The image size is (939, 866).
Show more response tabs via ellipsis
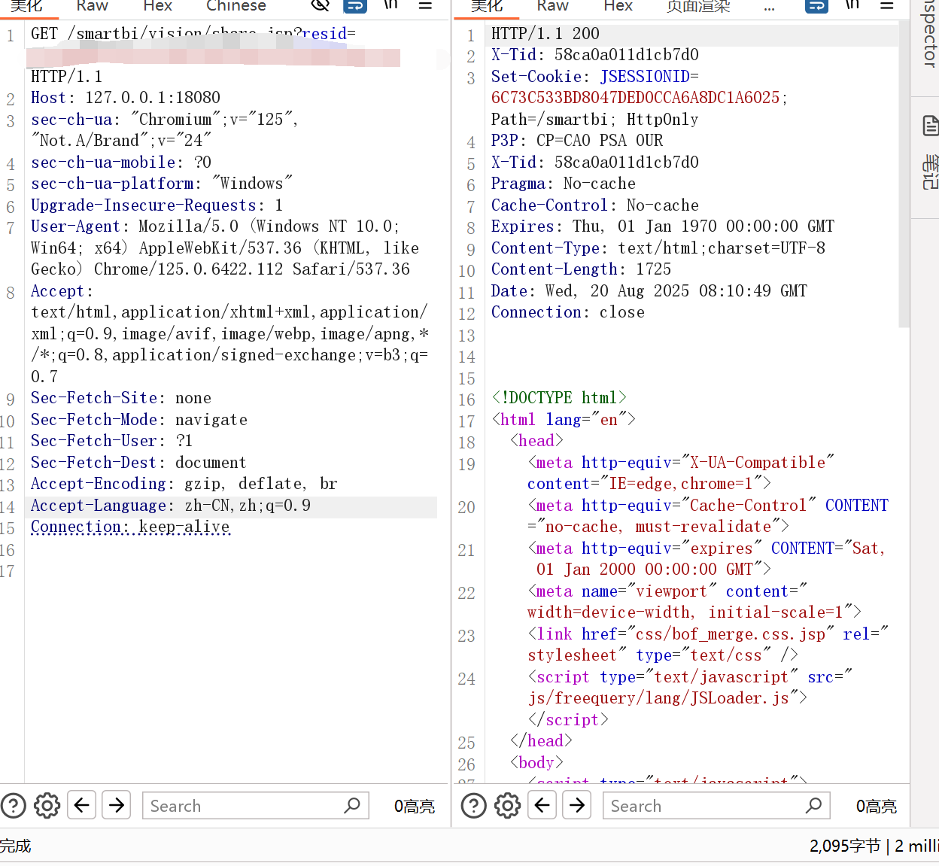(769, 7)
